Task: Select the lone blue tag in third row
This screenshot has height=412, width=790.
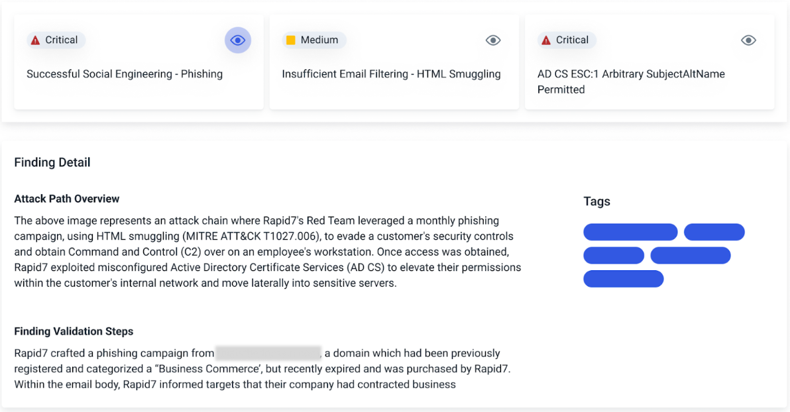Action: click(623, 279)
